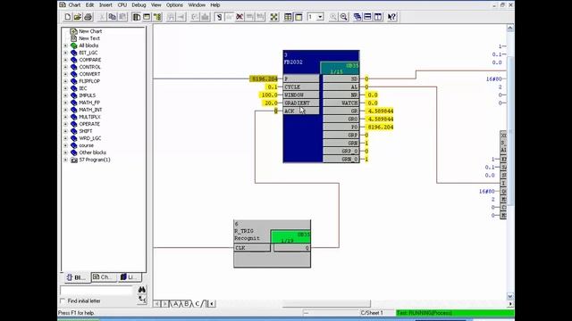Select the course folder in tree
This screenshot has height=321, width=572.
86,145
